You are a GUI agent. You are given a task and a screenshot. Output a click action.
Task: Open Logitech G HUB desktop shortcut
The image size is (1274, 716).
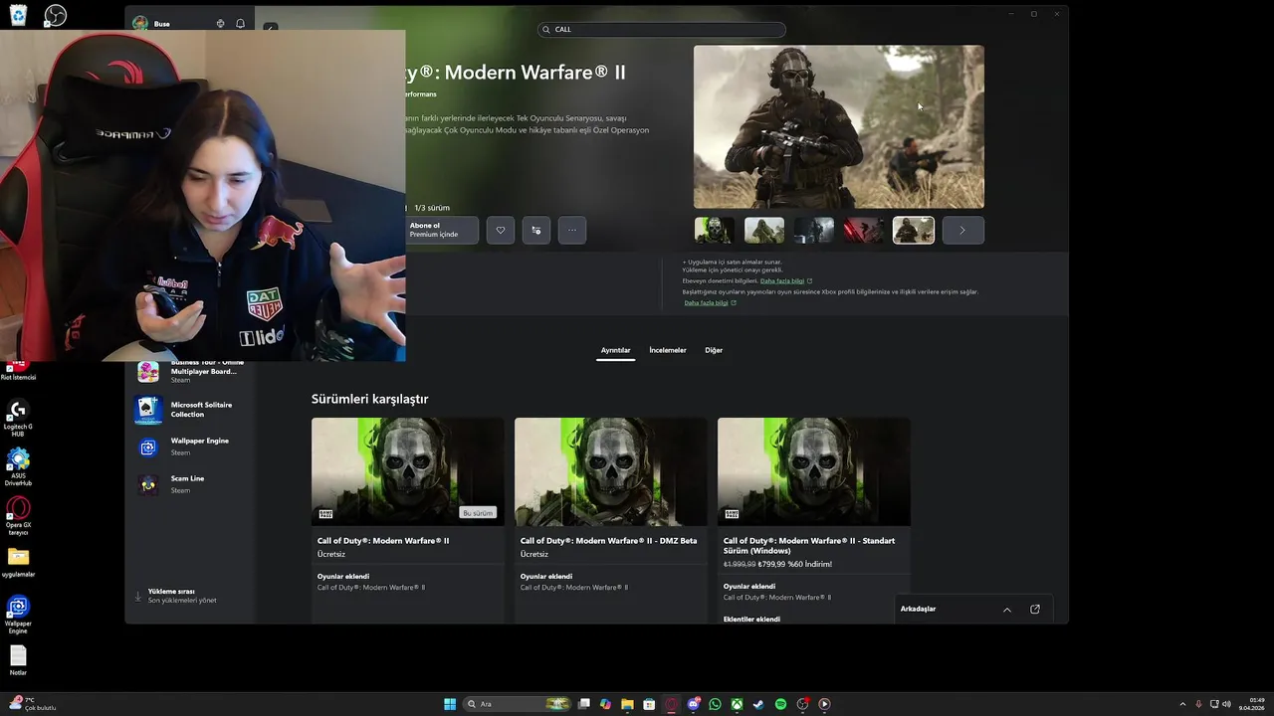click(x=18, y=419)
